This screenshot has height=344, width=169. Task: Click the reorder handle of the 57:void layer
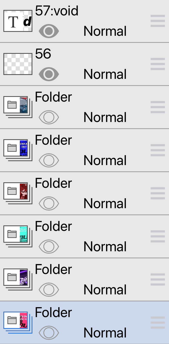(158, 21)
